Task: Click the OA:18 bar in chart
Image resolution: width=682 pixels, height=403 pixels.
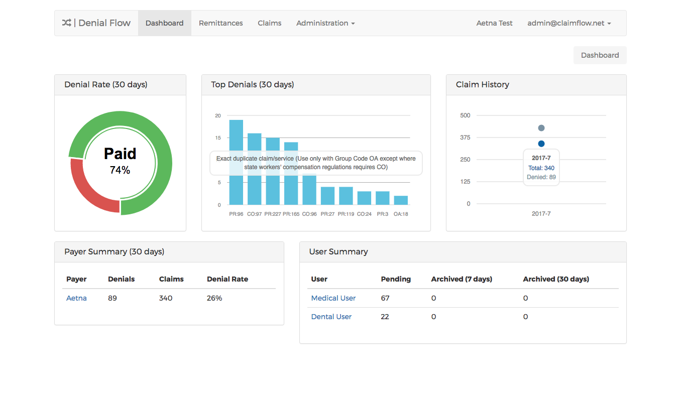Action: 401,200
